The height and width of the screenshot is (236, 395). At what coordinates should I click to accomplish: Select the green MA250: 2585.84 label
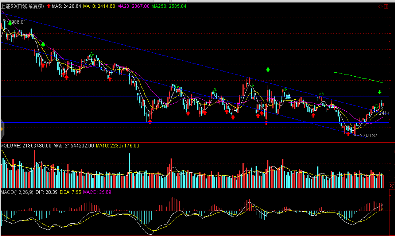point(169,6)
